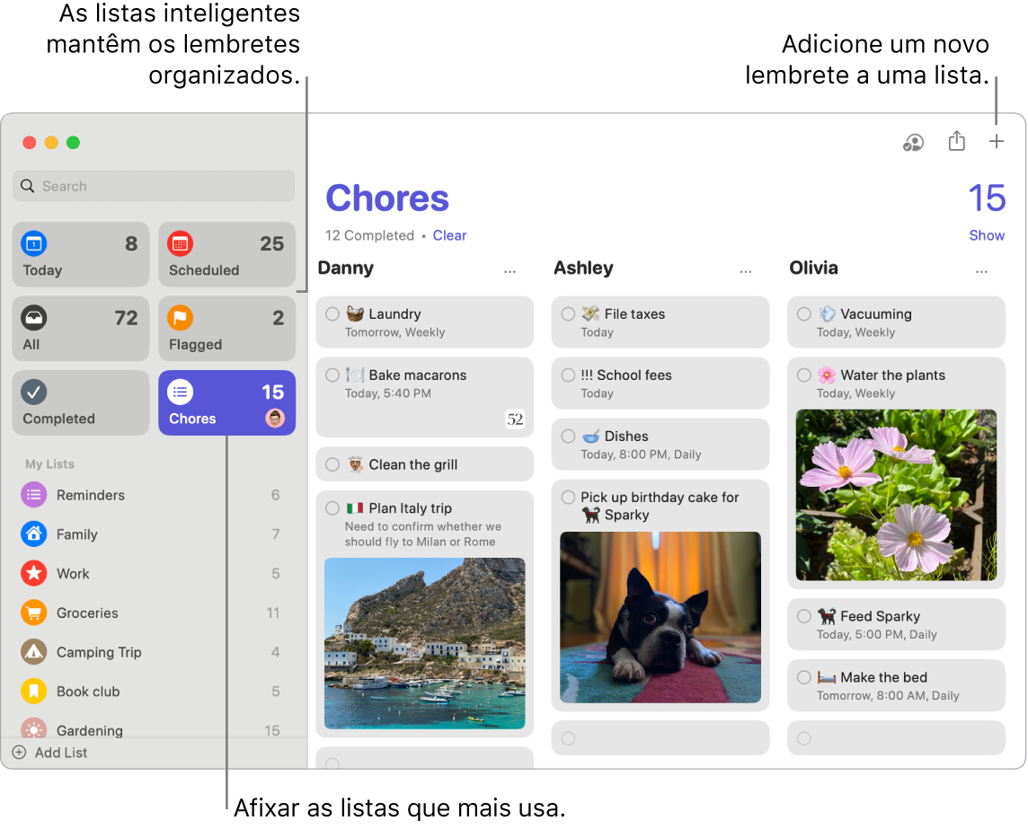Select the Reminders list in sidebar

click(x=154, y=495)
